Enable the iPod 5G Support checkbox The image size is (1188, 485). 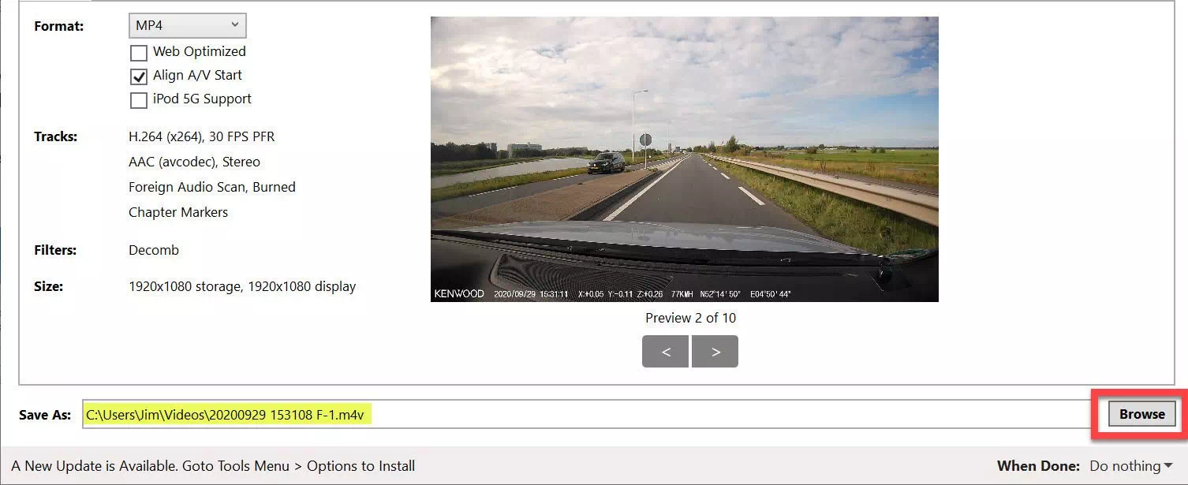coord(139,100)
